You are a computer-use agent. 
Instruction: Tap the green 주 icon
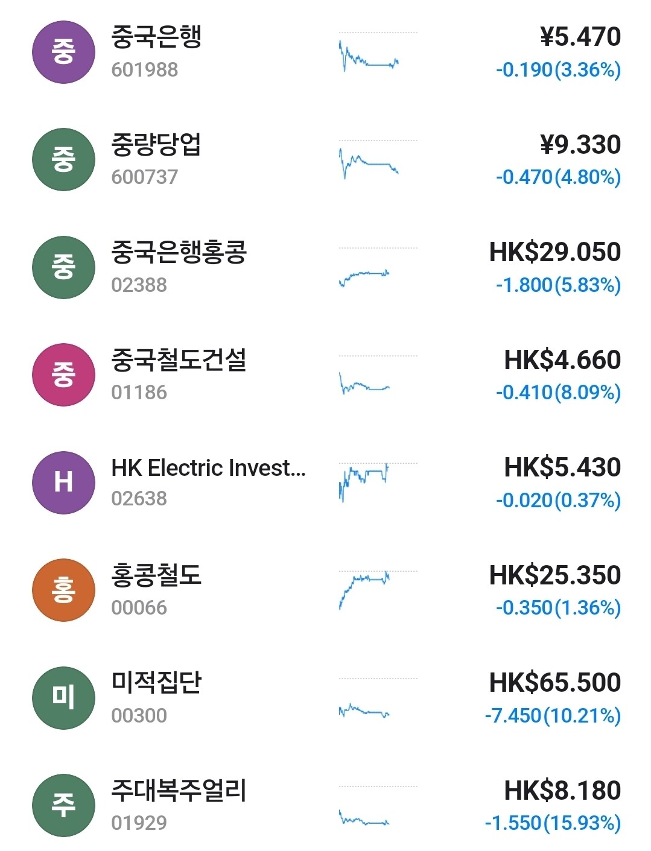point(63,805)
